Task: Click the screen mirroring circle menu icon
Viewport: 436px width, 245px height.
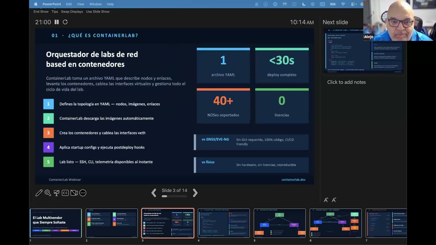Action: tap(275, 4)
